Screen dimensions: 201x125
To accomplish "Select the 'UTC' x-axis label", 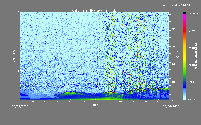I will (x=95, y=105).
